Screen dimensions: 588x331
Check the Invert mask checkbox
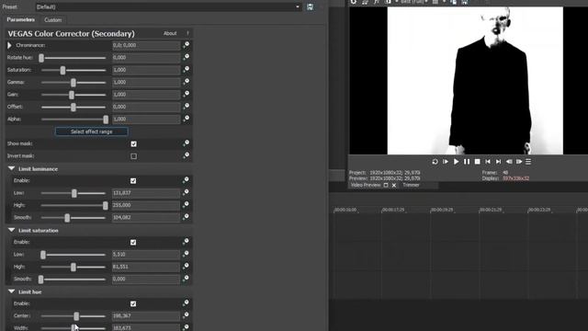tap(133, 156)
